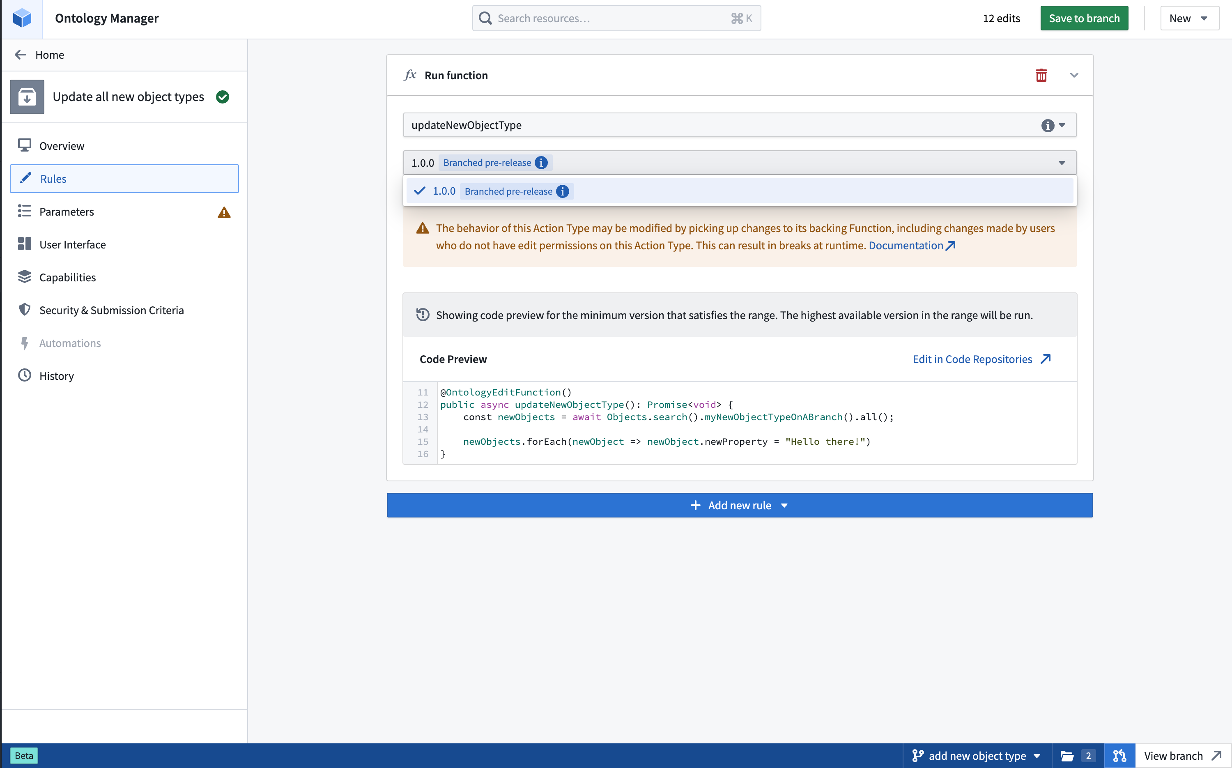Image resolution: width=1232 pixels, height=768 pixels.
Task: Click the Ontology Manager cube logo
Action: click(x=21, y=18)
